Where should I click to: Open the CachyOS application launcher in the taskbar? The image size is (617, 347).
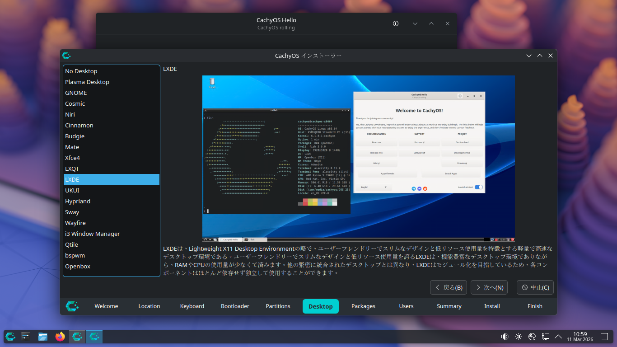(x=10, y=337)
